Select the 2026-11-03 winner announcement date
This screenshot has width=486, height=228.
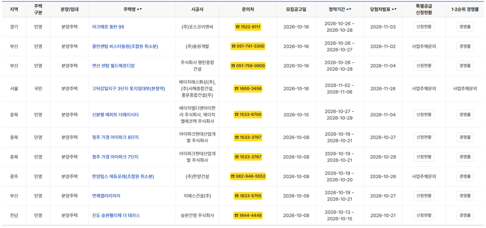tap(383, 27)
